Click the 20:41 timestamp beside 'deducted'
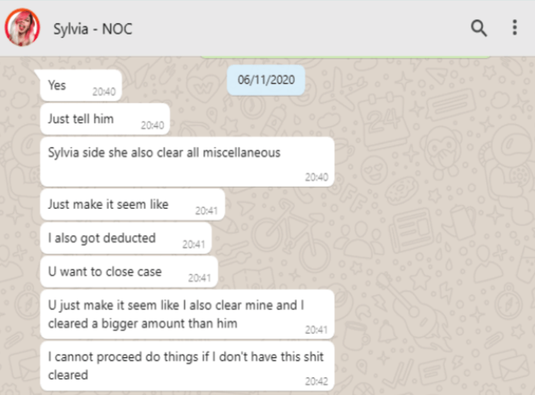Viewport: 535px width, 395px height. (193, 244)
